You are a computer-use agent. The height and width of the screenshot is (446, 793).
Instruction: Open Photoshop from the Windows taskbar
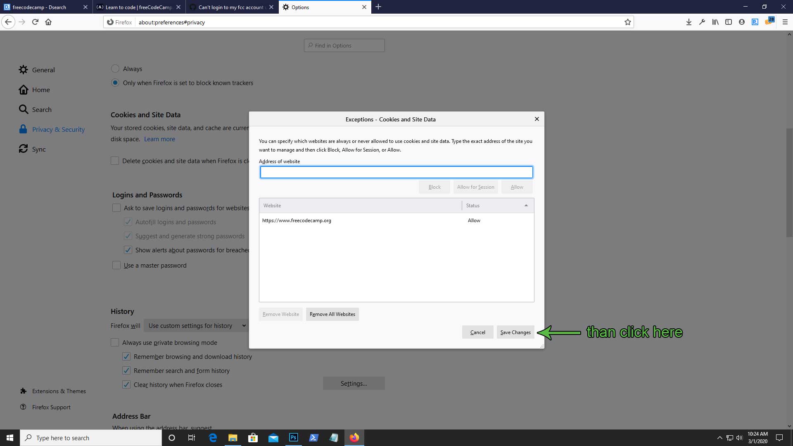coord(293,438)
